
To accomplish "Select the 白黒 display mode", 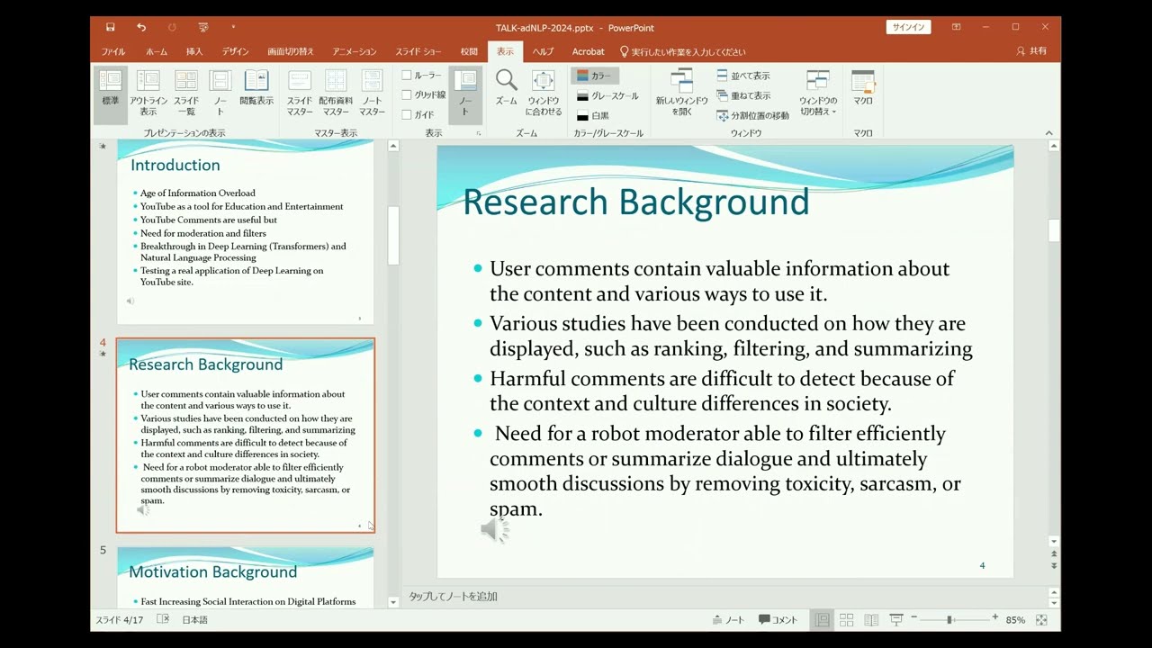I will click(593, 115).
